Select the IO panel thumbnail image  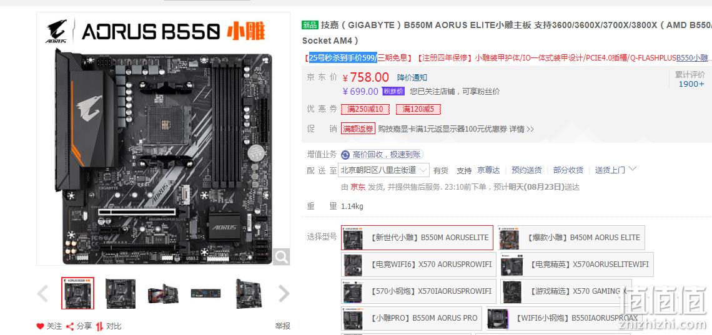pos(205,293)
